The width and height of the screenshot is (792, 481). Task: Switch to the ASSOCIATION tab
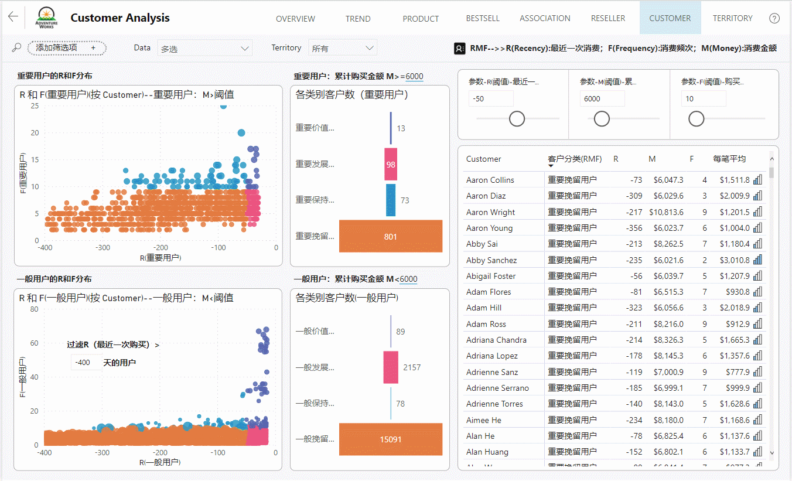545,18
